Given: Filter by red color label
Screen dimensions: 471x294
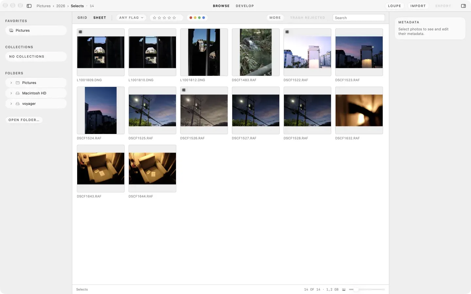Looking at the screenshot, I should [x=191, y=18].
